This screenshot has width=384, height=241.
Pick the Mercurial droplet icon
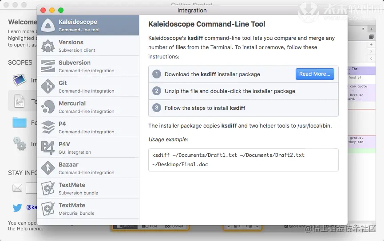click(48, 107)
